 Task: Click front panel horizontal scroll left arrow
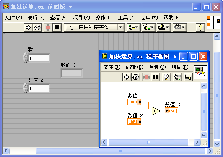point(6,151)
